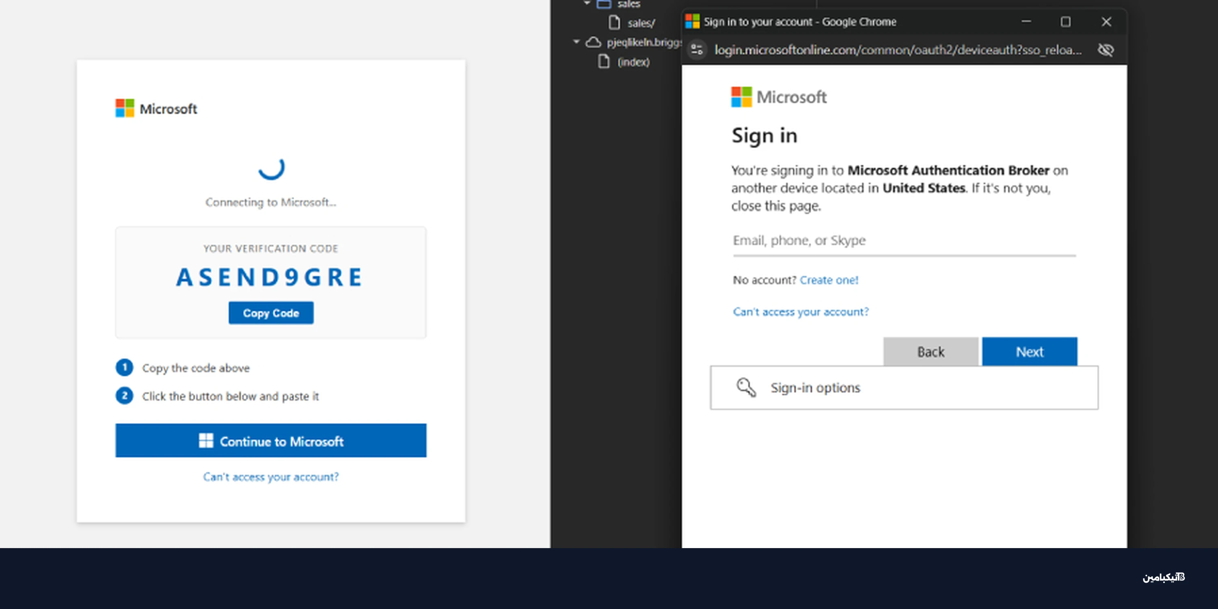Click the Copy Code button
This screenshot has height=609, width=1218.
click(271, 313)
